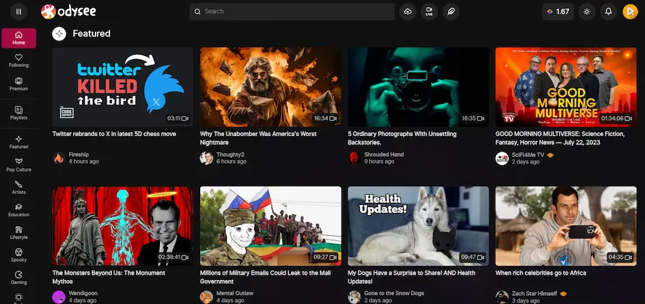Image resolution: width=645 pixels, height=304 pixels.
Task: Select Featured category in the sidebar
Action: [18, 142]
